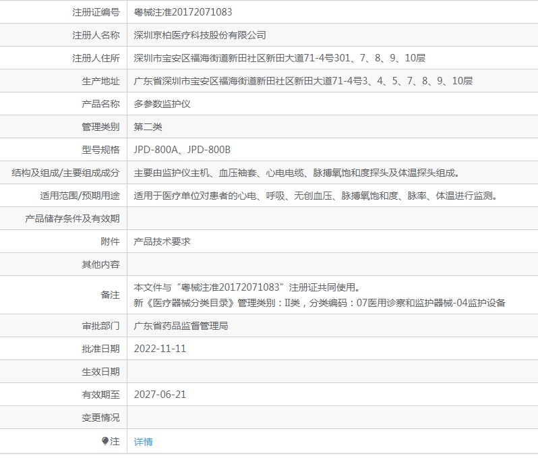Click the production address value starting with 广东省深圳市
This screenshot has height=460, width=538.
click(303, 81)
